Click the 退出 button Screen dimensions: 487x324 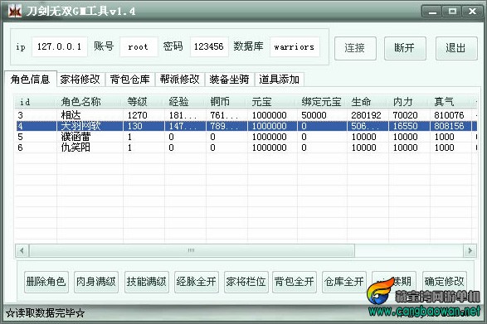(456, 48)
